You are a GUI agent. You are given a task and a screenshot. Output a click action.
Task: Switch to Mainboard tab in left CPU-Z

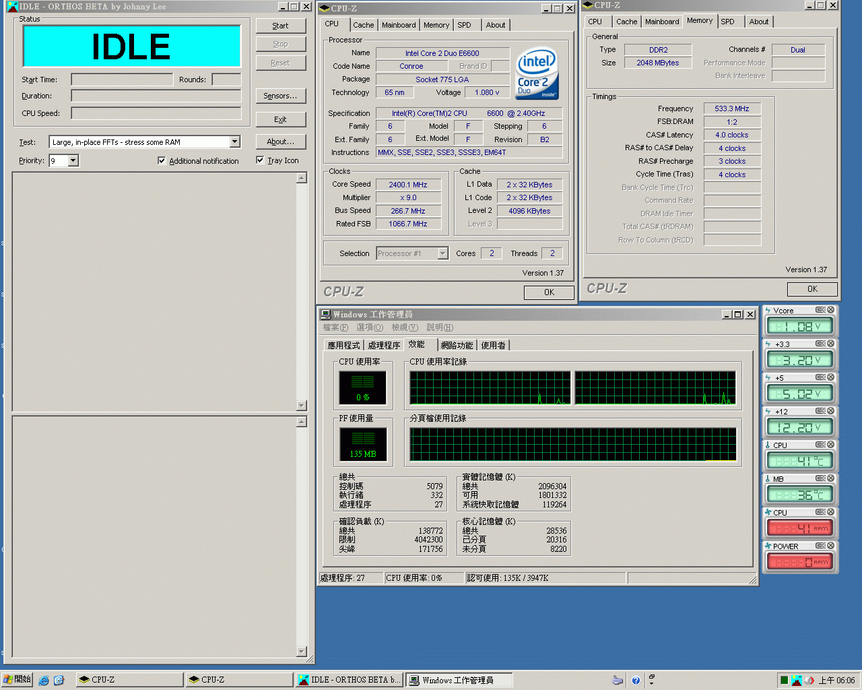tap(399, 25)
